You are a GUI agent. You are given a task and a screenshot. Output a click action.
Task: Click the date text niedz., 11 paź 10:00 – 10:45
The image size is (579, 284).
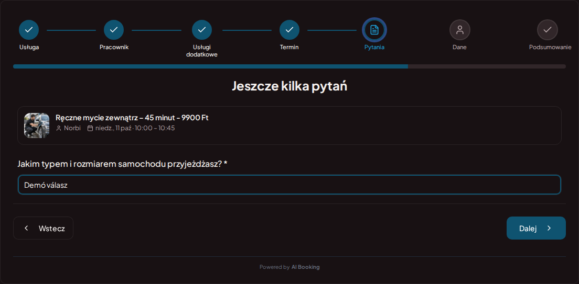pos(135,128)
